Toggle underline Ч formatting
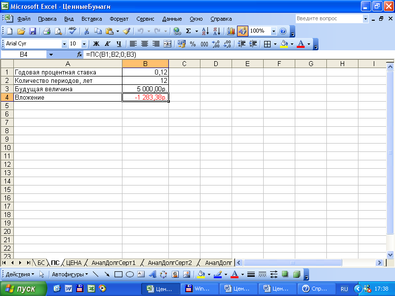The width and height of the screenshot is (395, 296). (119, 44)
